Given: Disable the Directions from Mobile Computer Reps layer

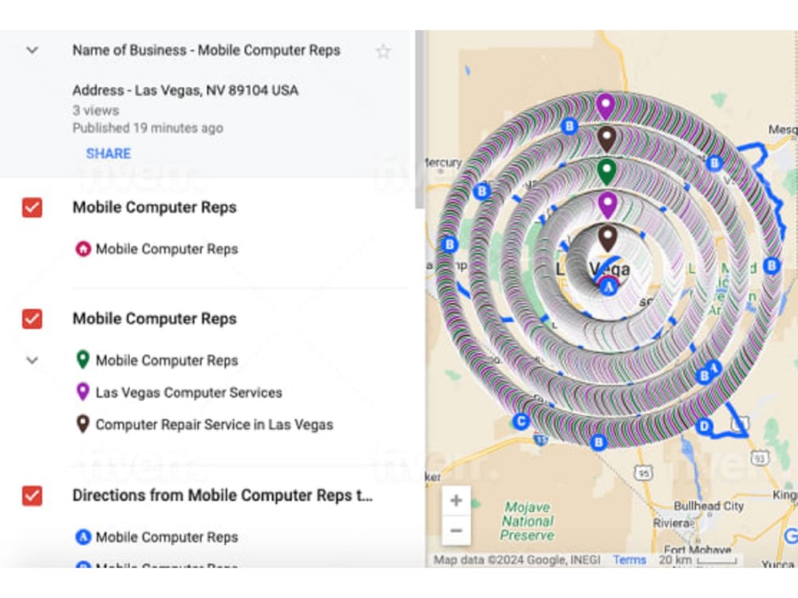Looking at the screenshot, I should point(32,495).
